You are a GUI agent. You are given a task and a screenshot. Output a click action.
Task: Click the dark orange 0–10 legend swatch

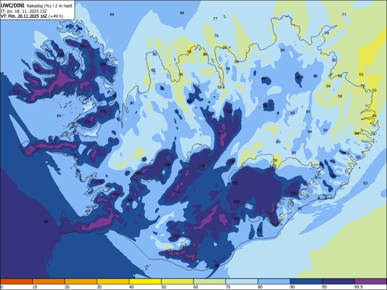tap(16, 281)
